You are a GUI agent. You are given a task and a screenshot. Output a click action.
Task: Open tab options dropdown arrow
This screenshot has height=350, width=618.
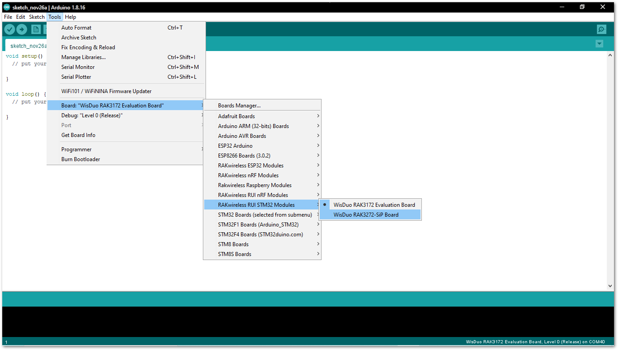599,44
